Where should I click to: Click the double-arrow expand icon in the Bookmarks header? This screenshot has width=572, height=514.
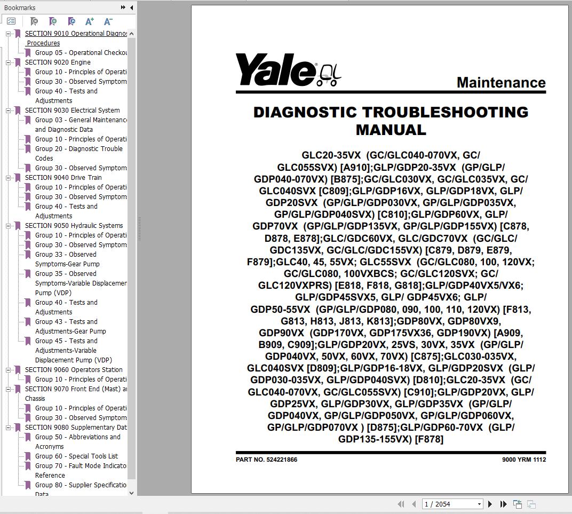[123, 7]
